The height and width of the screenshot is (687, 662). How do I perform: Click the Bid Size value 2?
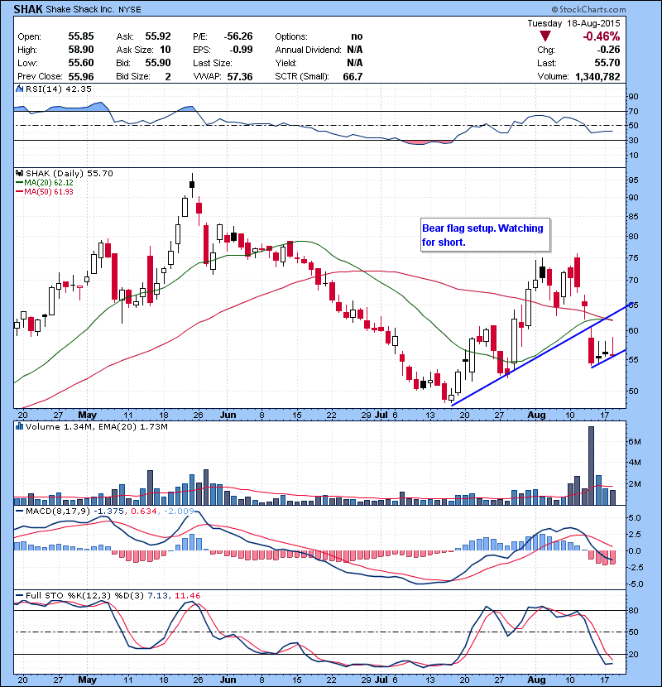click(x=168, y=77)
